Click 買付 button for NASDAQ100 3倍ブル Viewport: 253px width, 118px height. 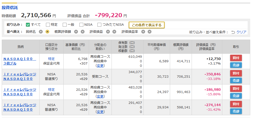tap(236, 58)
